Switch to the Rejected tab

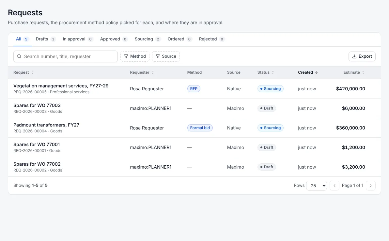click(212, 39)
